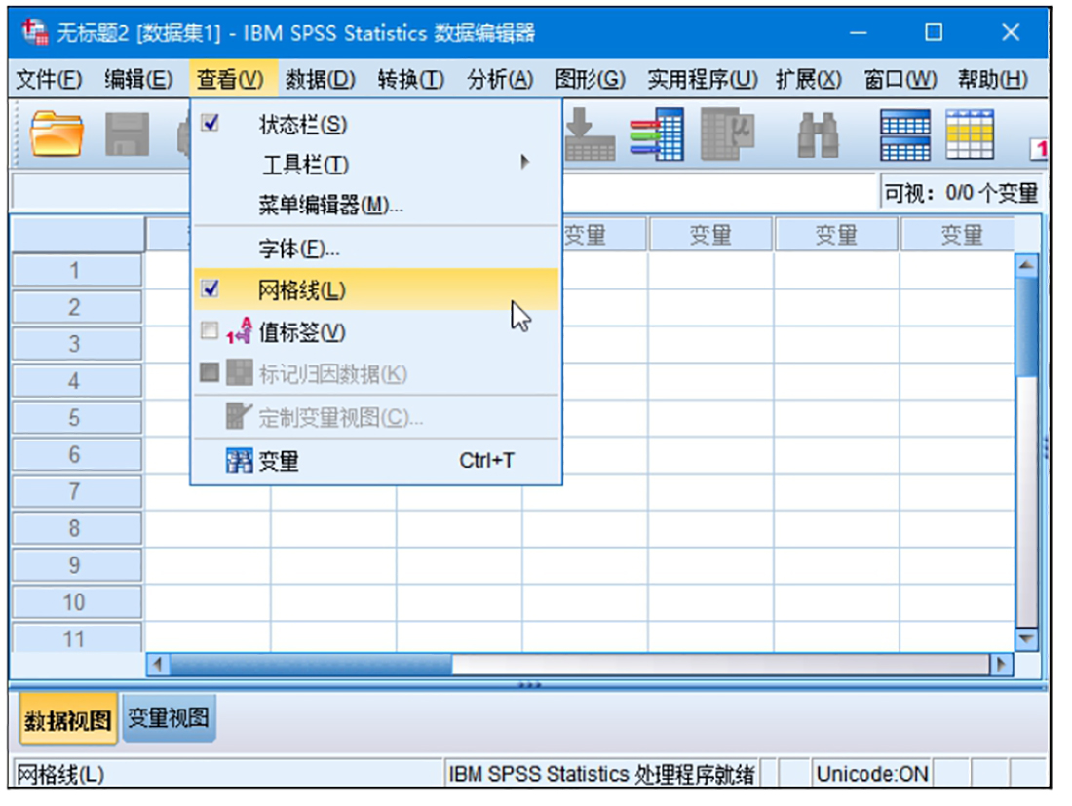Toggle the 网格线(L) grid lines checkbox
The height and width of the screenshot is (806, 1072).
pyautogui.click(x=210, y=288)
